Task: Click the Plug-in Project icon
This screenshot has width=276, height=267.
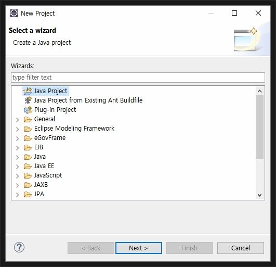Action: coord(28,110)
